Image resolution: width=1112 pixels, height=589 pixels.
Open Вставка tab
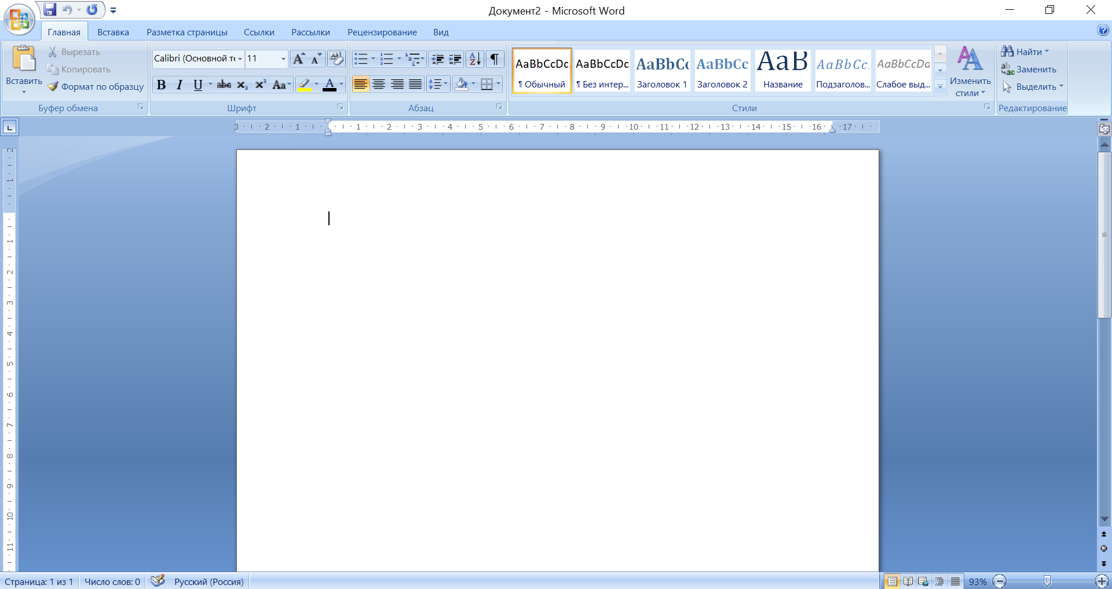(113, 32)
